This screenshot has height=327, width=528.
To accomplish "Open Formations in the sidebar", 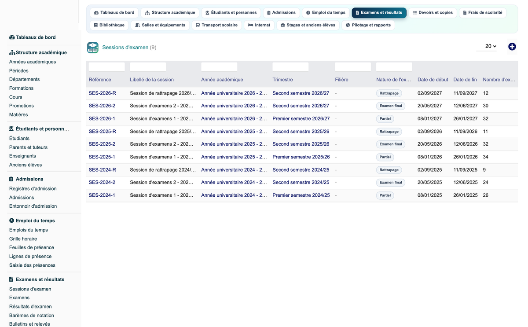I will coord(22,88).
